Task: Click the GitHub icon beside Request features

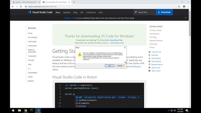Action: point(149,64)
